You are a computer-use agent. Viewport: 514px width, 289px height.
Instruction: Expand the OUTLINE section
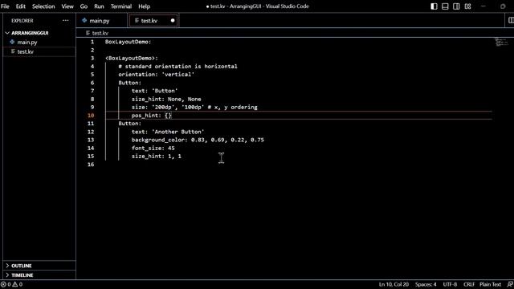(x=22, y=266)
